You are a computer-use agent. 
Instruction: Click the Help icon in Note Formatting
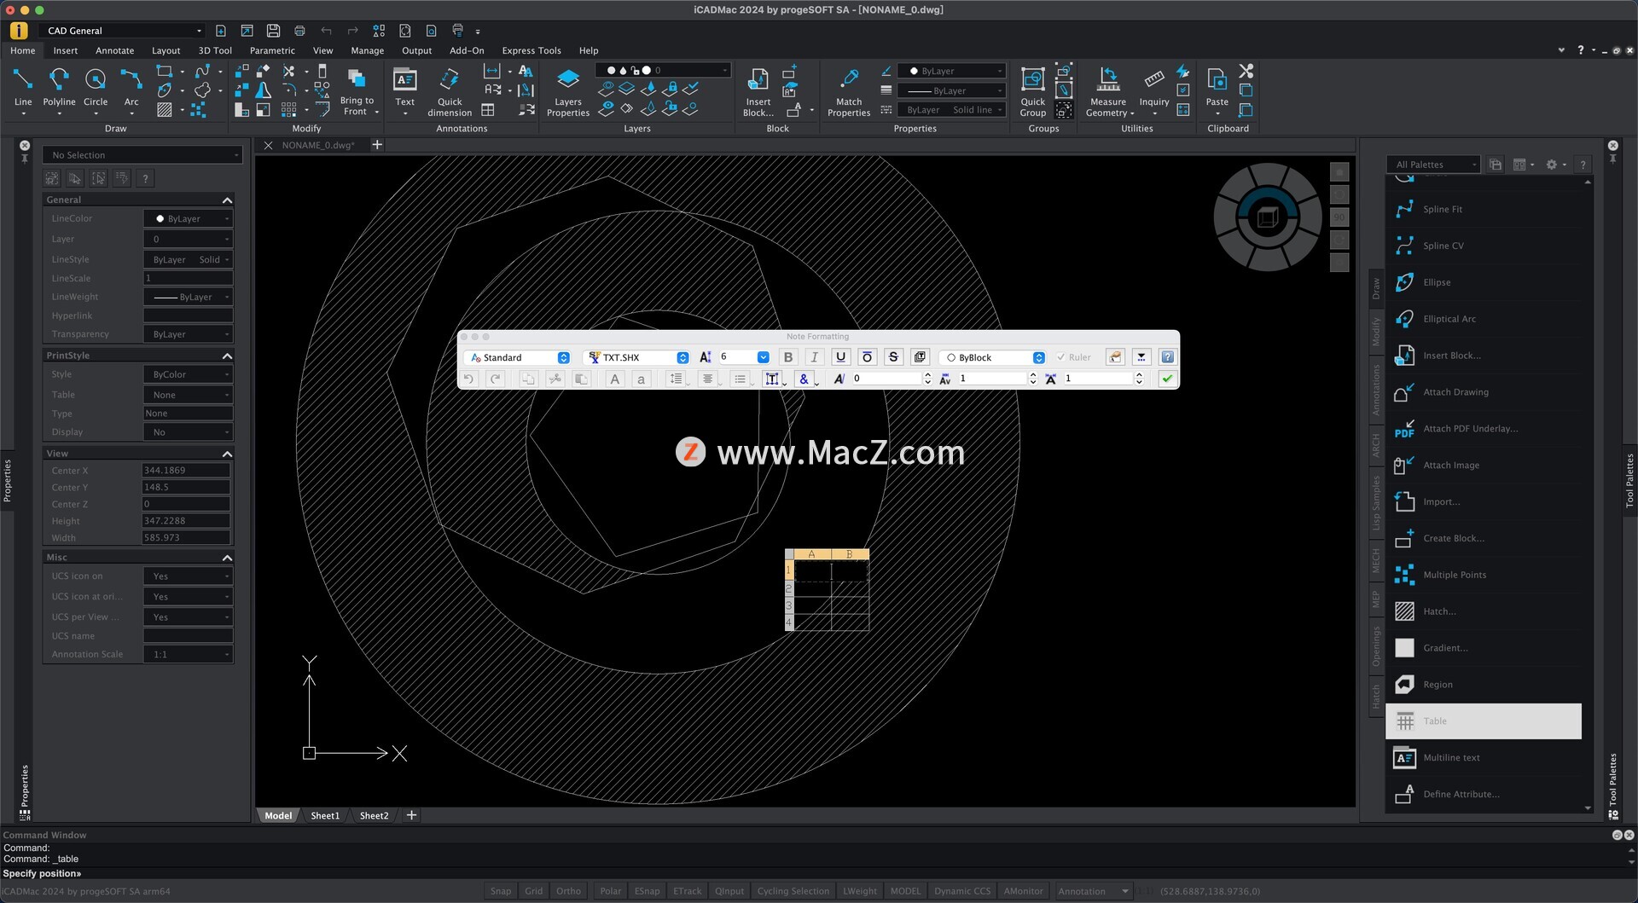pyautogui.click(x=1167, y=357)
